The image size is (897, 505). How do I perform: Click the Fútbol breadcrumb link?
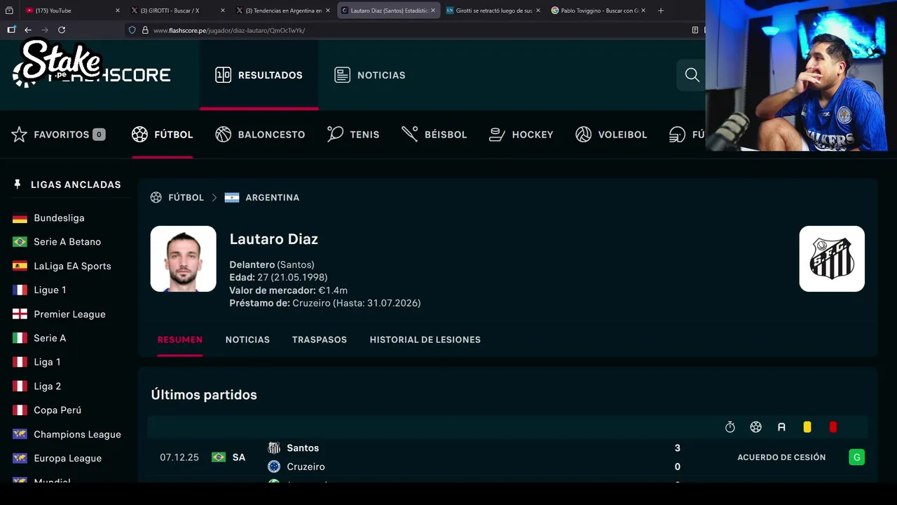tap(186, 198)
